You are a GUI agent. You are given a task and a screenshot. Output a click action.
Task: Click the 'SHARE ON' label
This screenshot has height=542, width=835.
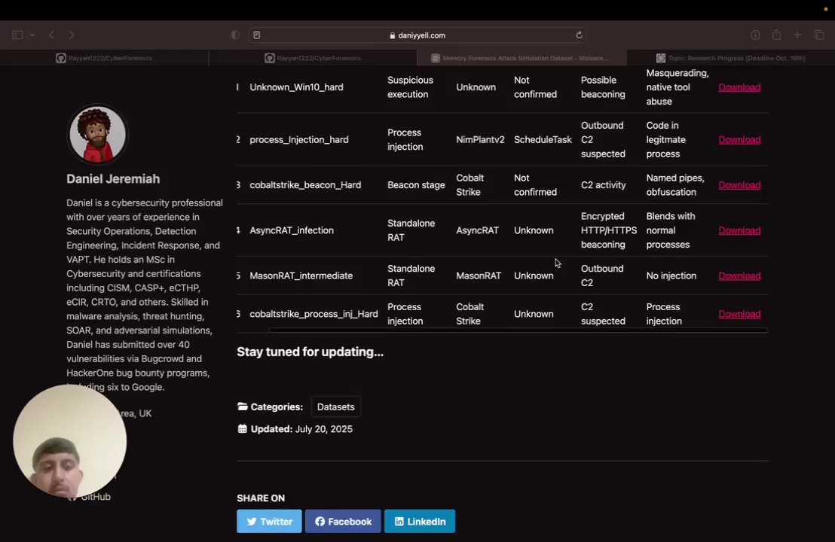(261, 498)
